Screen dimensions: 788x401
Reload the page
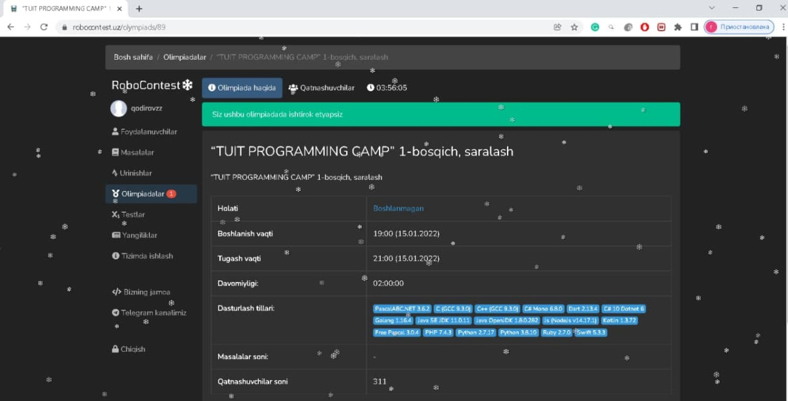[44, 27]
